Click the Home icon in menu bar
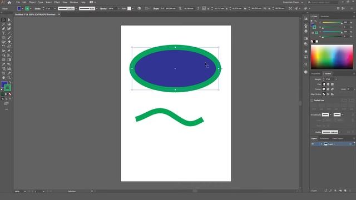Screen dimensions: 356x200 [9, 2]
